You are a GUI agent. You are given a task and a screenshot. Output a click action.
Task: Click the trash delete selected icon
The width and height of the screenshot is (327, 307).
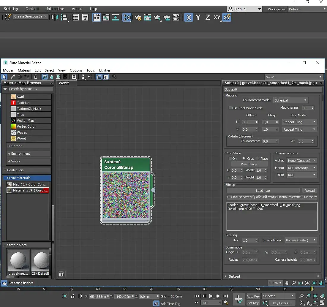click(x=36, y=77)
